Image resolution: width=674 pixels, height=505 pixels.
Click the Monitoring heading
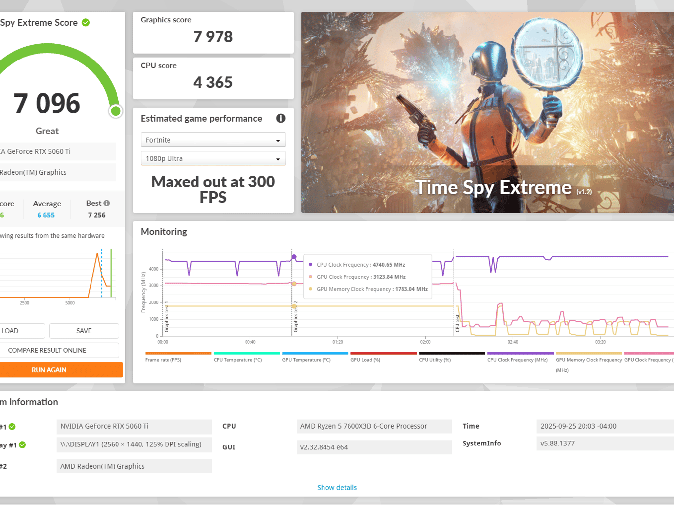point(164,232)
